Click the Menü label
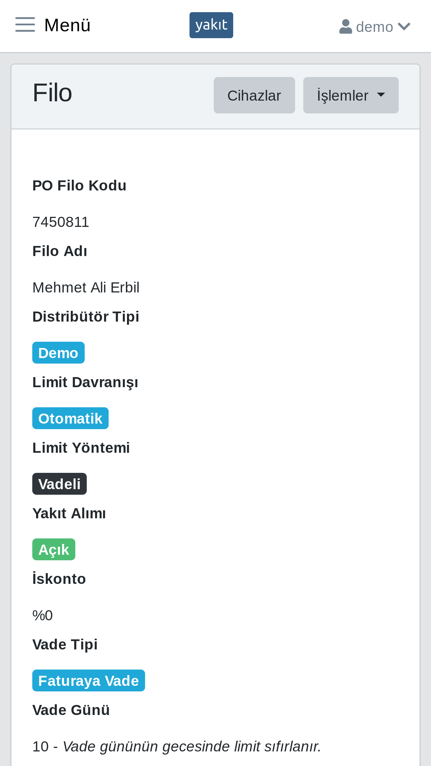The image size is (431, 766). (x=67, y=25)
